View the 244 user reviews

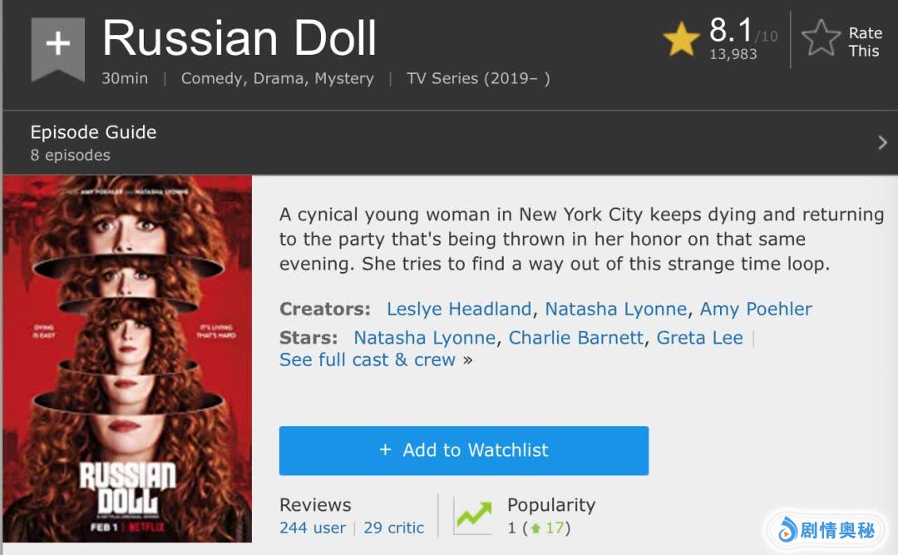313,528
